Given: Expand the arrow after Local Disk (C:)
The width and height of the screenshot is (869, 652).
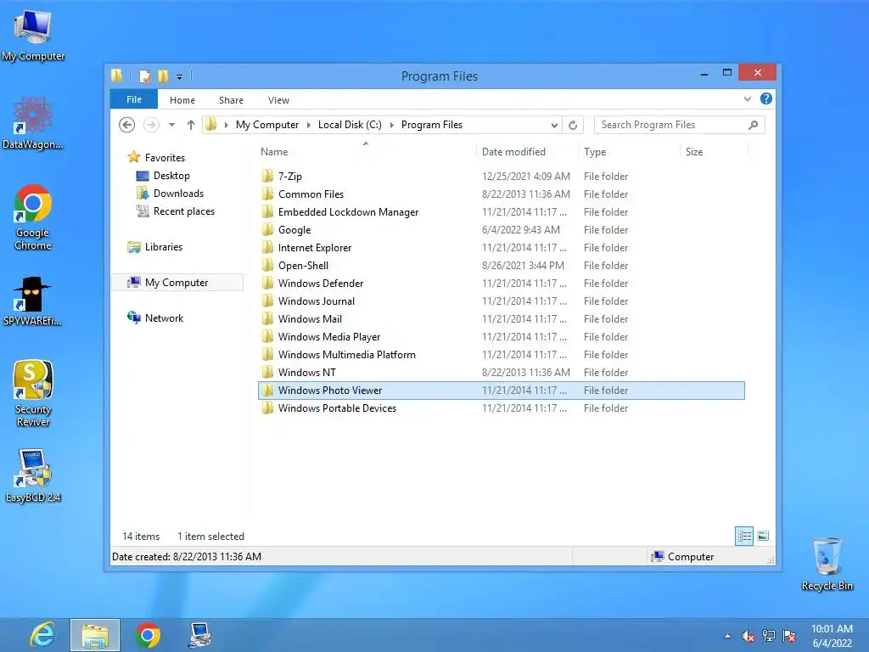Looking at the screenshot, I should [x=391, y=126].
